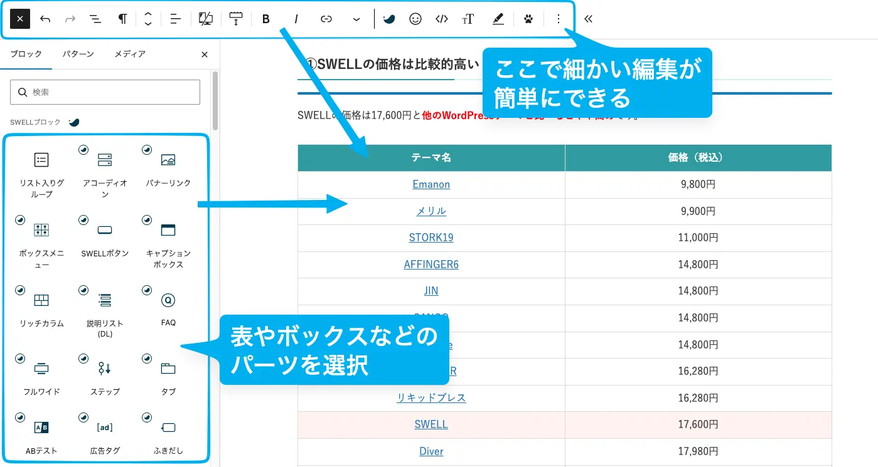
Task: Switch to the パターン tab
Action: [78, 54]
